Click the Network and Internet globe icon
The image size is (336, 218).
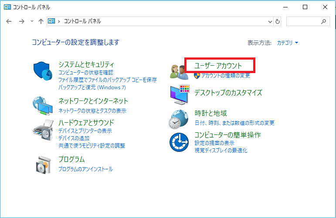pos(43,106)
